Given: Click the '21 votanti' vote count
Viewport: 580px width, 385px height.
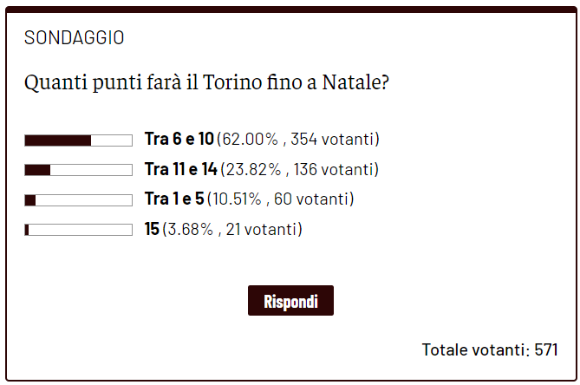Looking at the screenshot, I should click(262, 230).
